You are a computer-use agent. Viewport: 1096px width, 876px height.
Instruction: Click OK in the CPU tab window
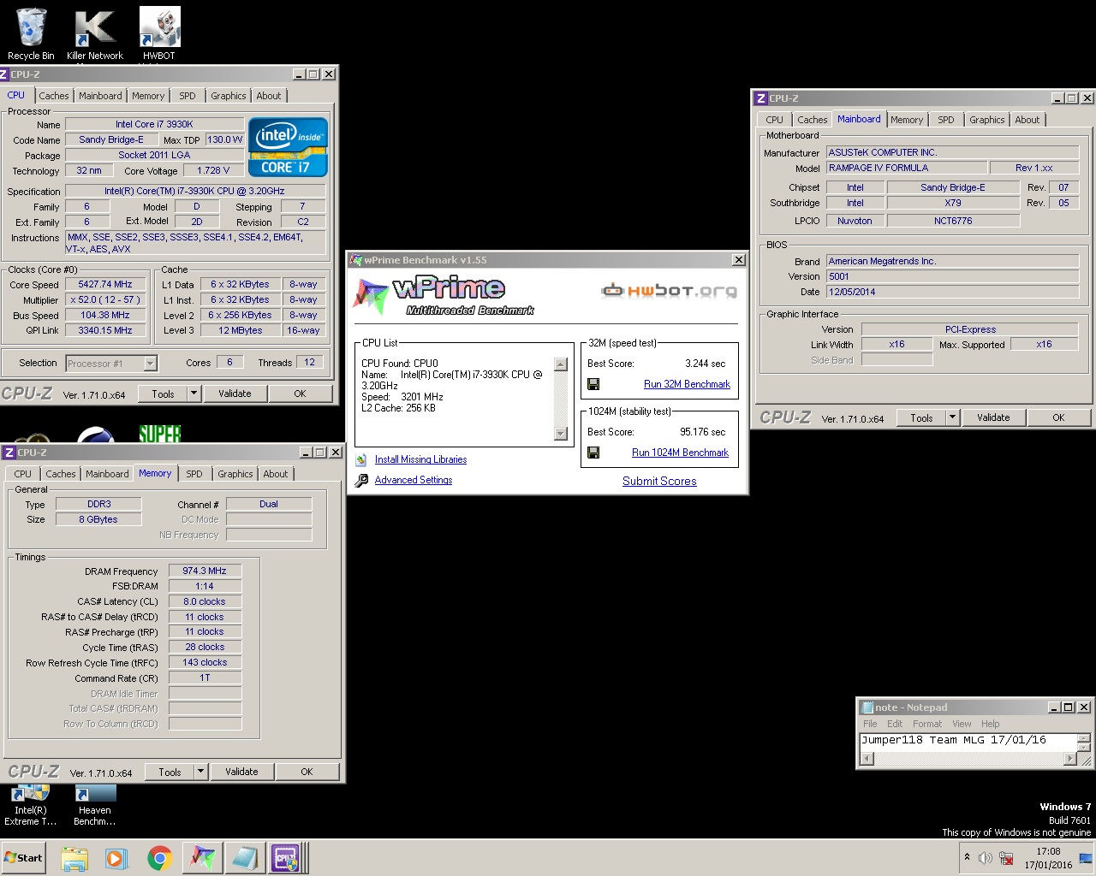click(x=300, y=394)
